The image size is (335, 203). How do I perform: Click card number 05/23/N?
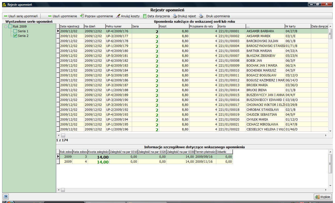point(291,56)
